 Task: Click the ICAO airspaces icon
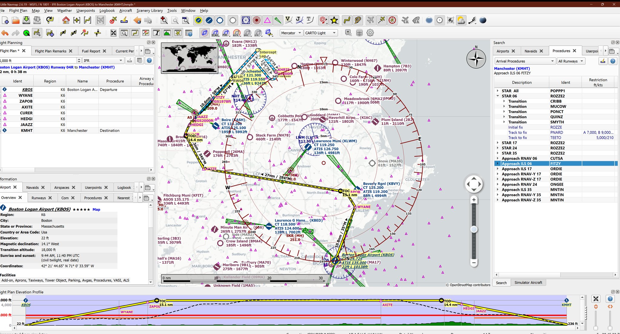(215, 33)
